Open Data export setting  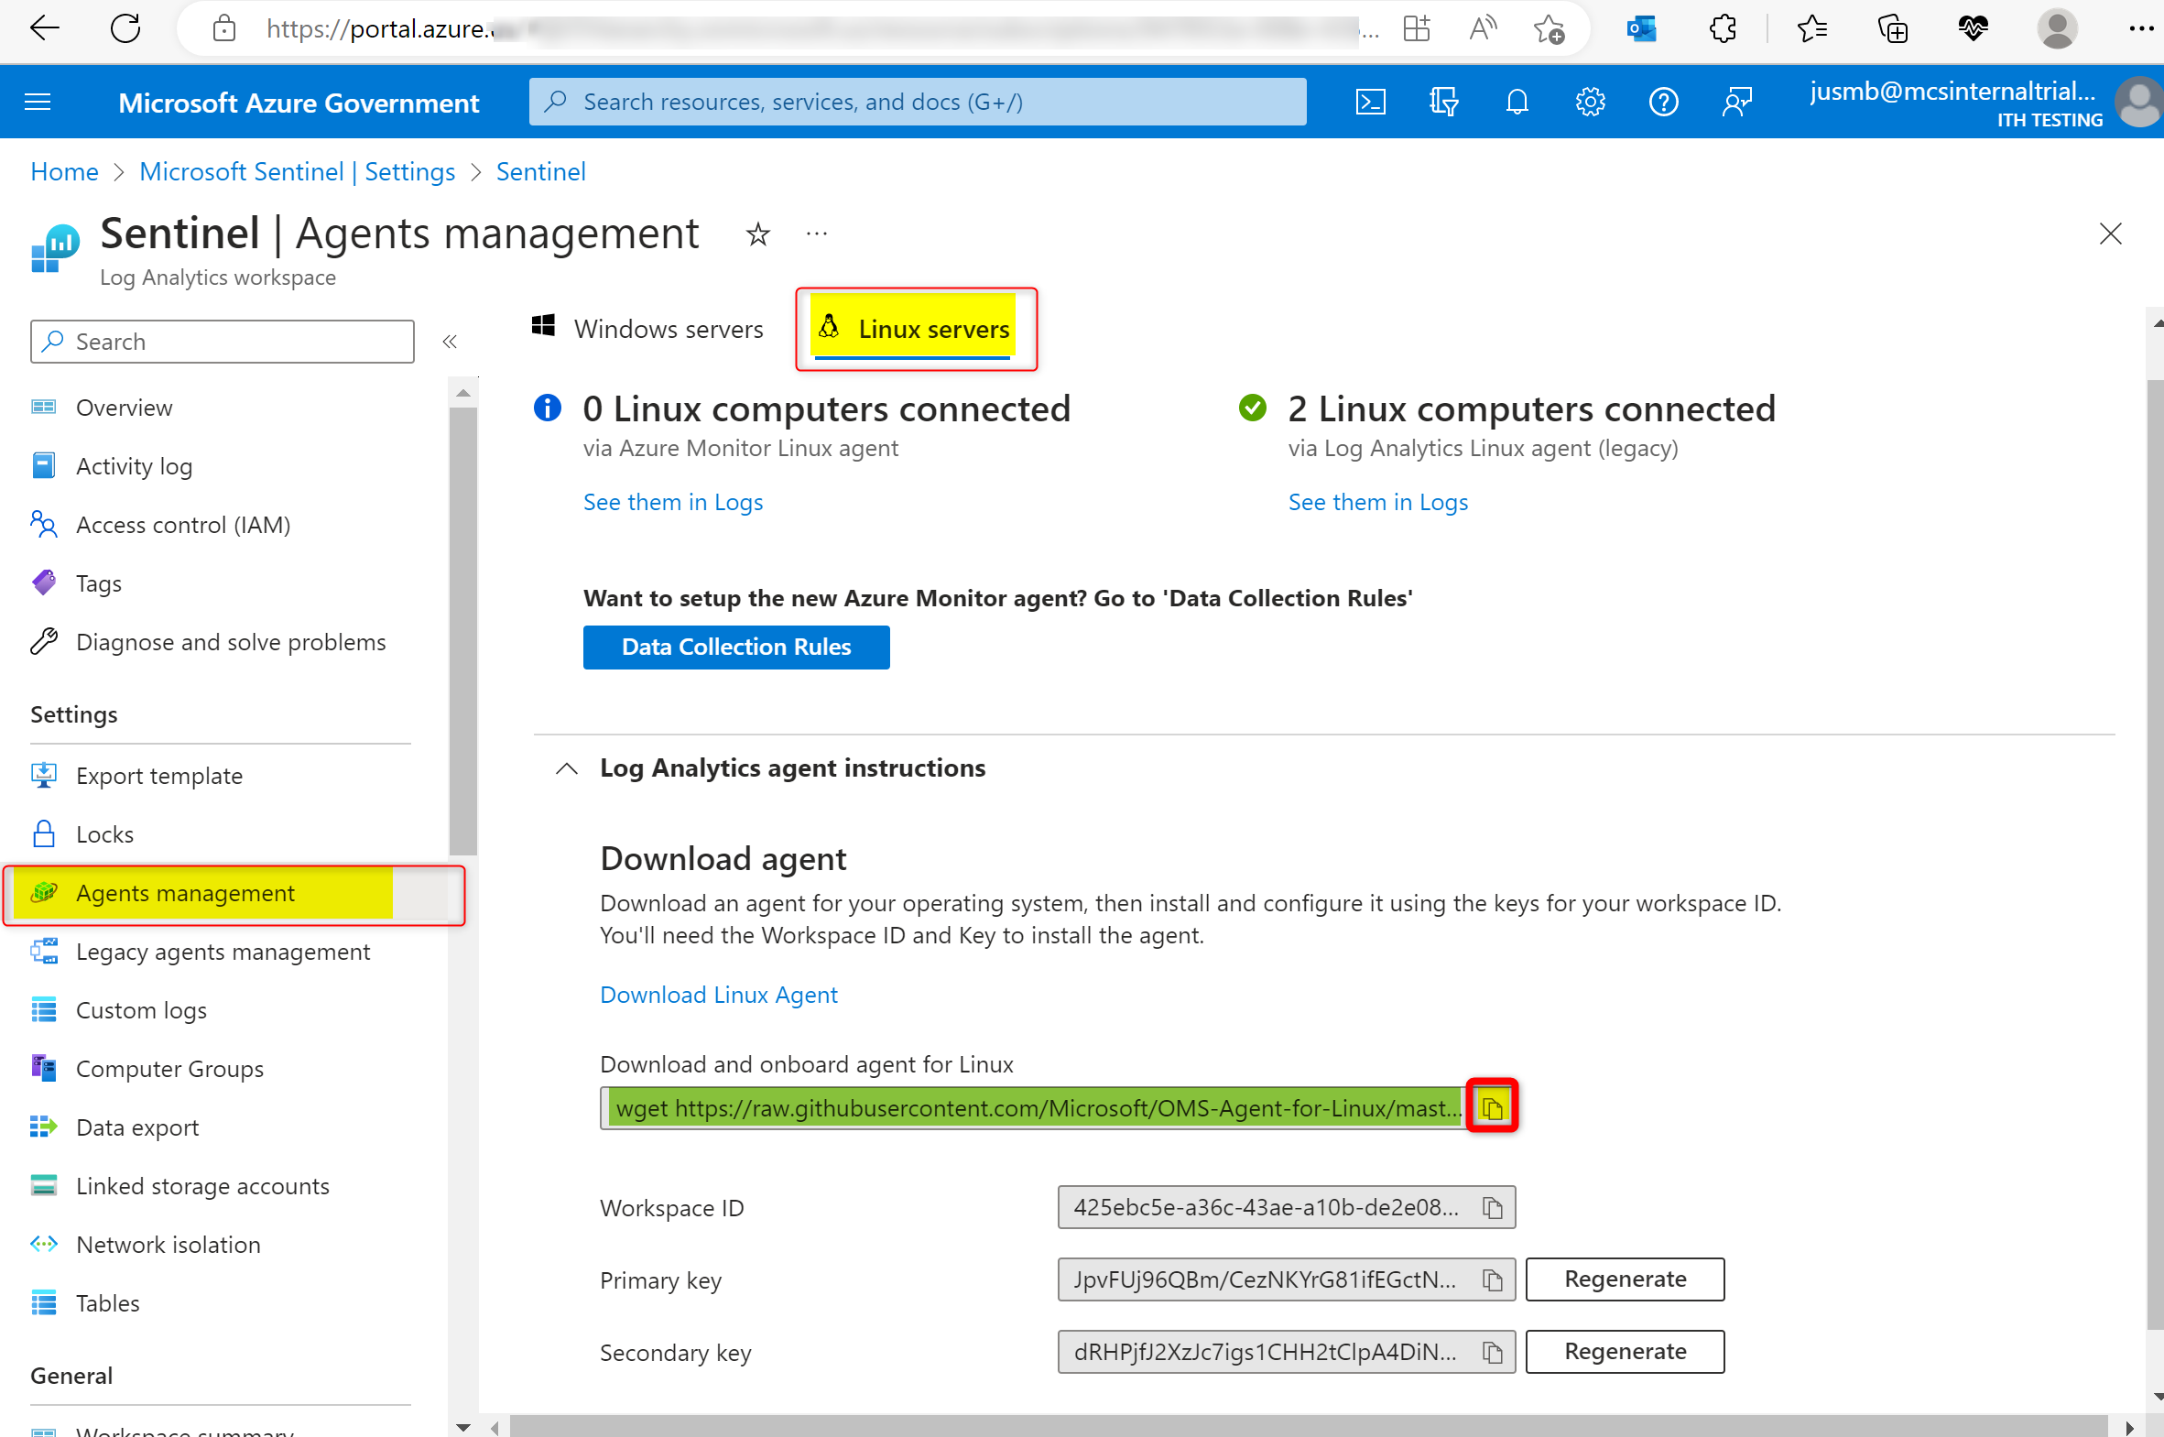pos(136,1128)
